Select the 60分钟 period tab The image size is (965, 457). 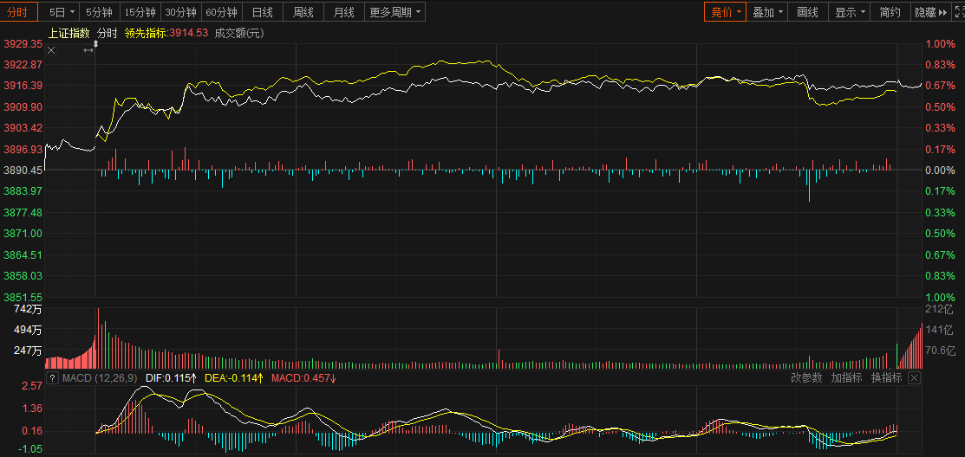221,12
